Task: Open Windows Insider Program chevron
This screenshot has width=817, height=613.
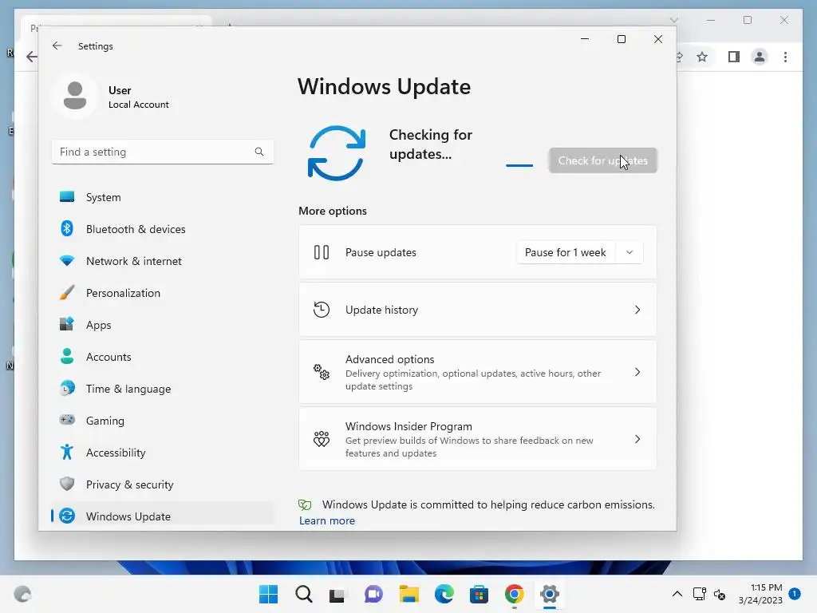Action: (637, 440)
